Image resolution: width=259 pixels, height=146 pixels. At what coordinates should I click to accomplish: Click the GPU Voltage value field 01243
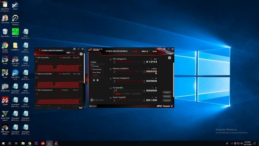coord(151,62)
